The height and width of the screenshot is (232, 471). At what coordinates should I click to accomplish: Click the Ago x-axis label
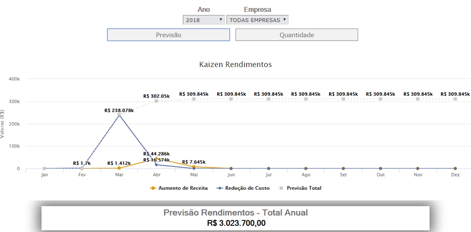tap(306, 175)
